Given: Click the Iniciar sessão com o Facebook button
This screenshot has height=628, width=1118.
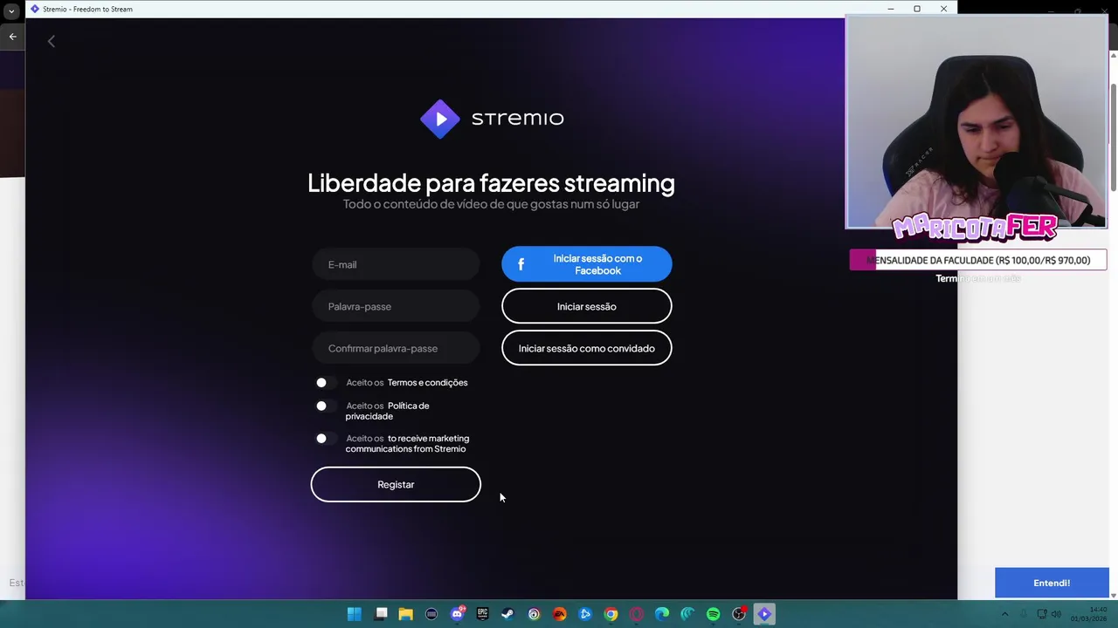Looking at the screenshot, I should point(587,264).
